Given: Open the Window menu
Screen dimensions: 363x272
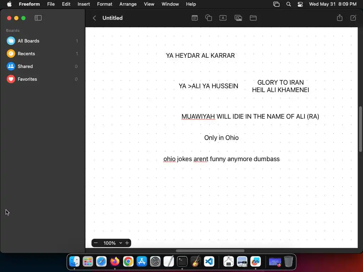Looking at the screenshot, I should point(170,4).
